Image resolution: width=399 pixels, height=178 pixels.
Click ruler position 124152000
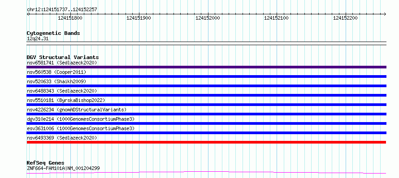click(x=208, y=18)
